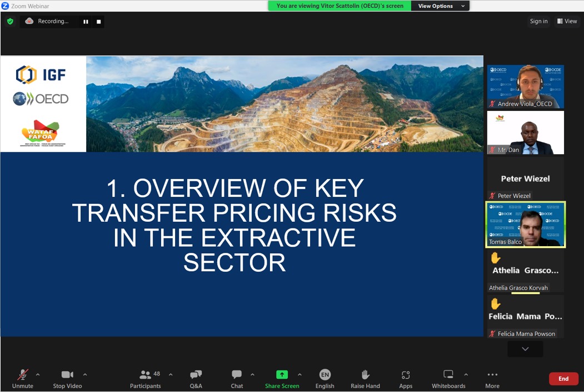The height and width of the screenshot is (392, 584).
Task: Open the Participants panel
Action: tap(145, 379)
